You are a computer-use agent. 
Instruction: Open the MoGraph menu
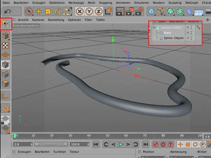[192, 3]
